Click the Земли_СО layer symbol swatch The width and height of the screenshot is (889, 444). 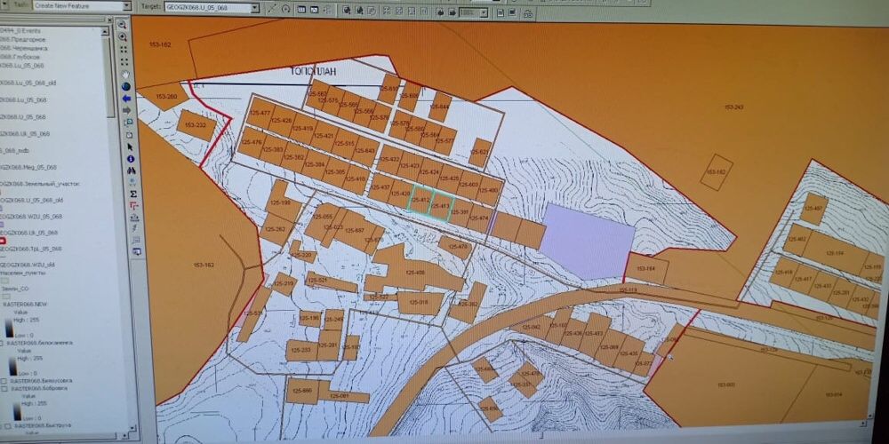tap(7, 296)
